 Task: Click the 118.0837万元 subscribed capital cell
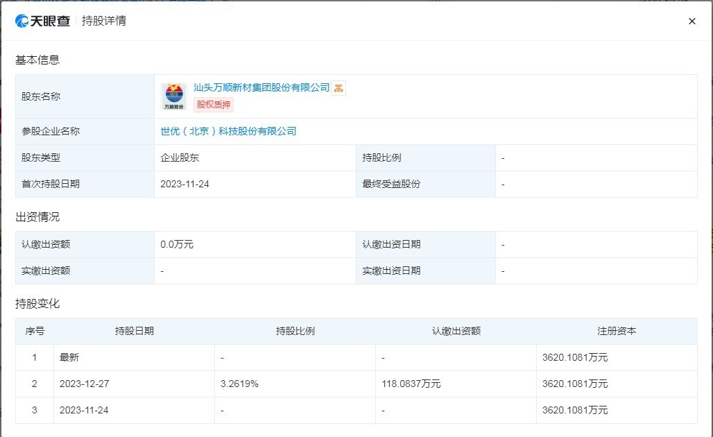pyautogui.click(x=411, y=384)
